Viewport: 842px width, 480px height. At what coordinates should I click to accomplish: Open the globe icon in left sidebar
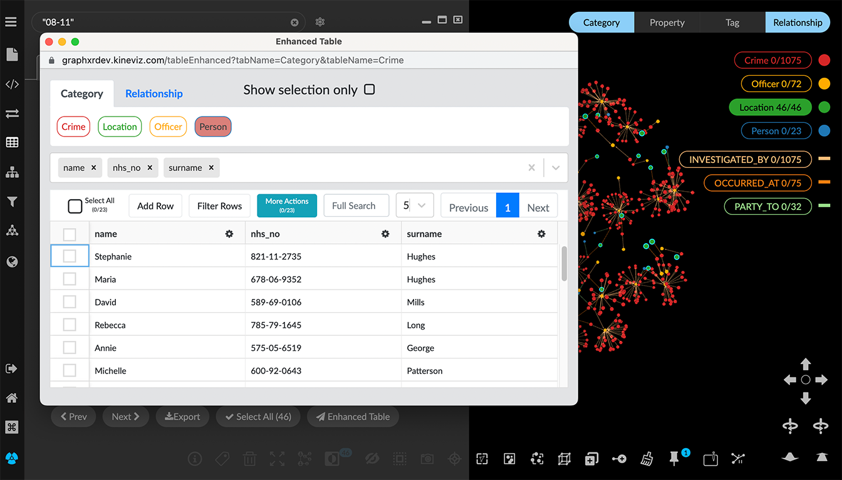12,262
